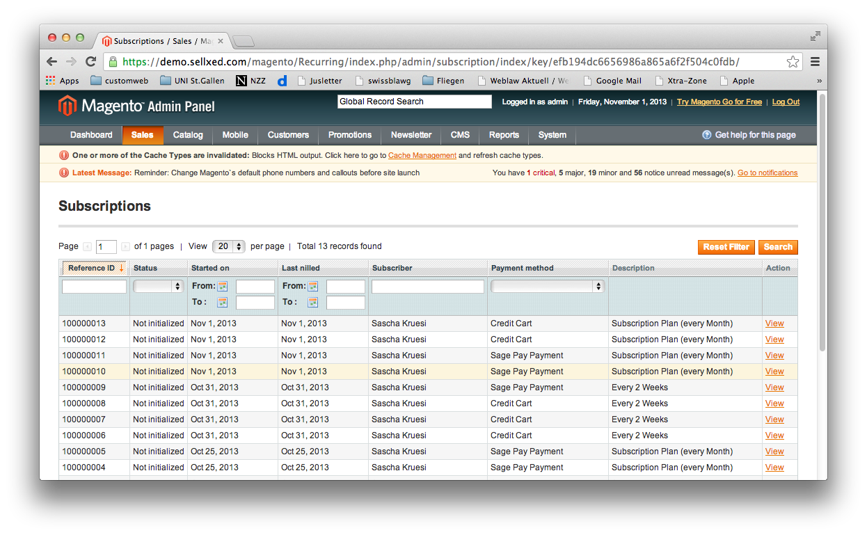Viewport: 867px width, 535px height.
Task: Click the Magento logo
Action: [136, 106]
